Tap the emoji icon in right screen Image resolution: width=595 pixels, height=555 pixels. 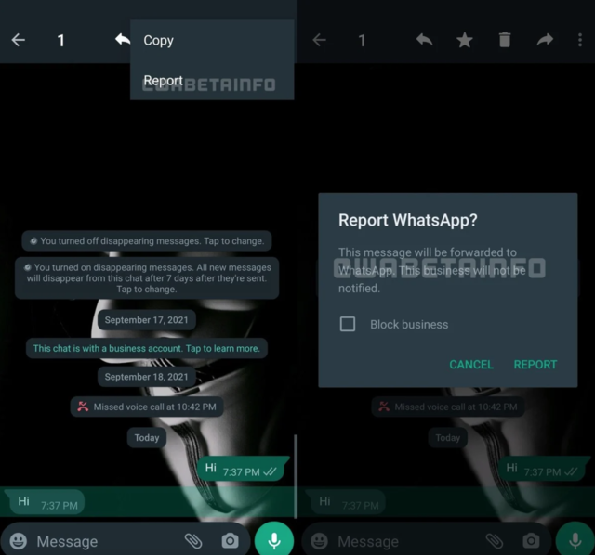click(319, 540)
